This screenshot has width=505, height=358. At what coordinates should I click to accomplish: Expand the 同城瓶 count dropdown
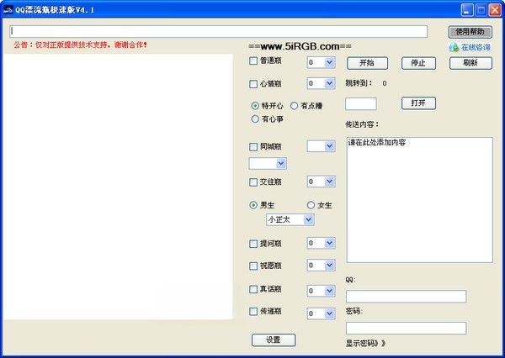[329, 146]
